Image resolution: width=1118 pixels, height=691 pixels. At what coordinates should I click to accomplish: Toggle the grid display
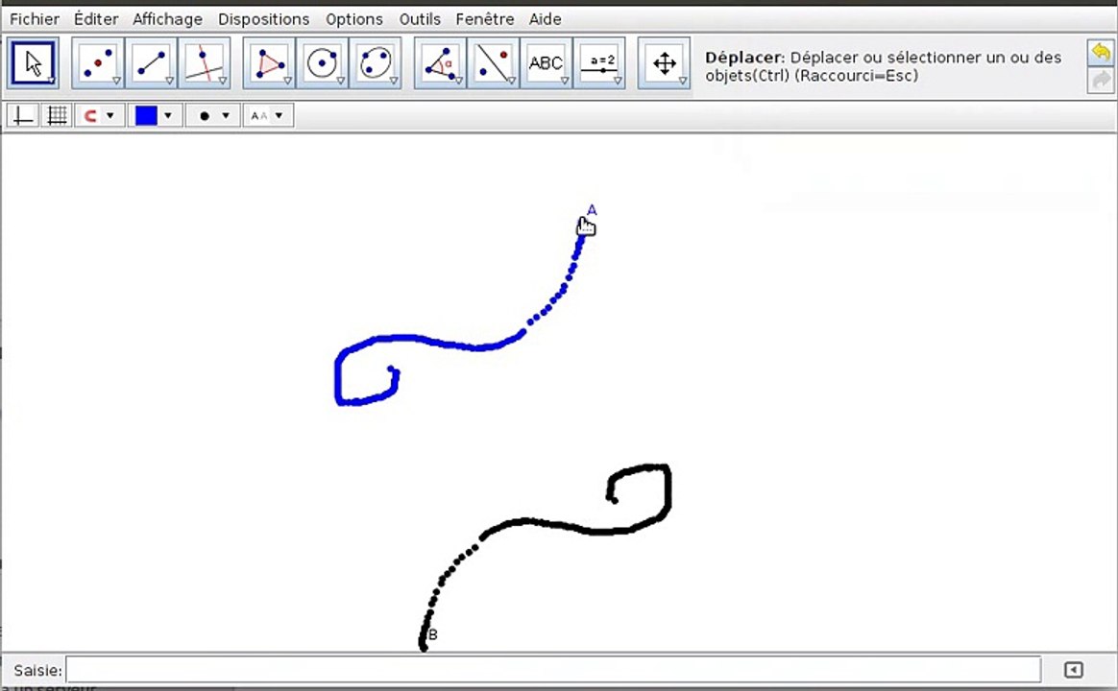point(57,115)
